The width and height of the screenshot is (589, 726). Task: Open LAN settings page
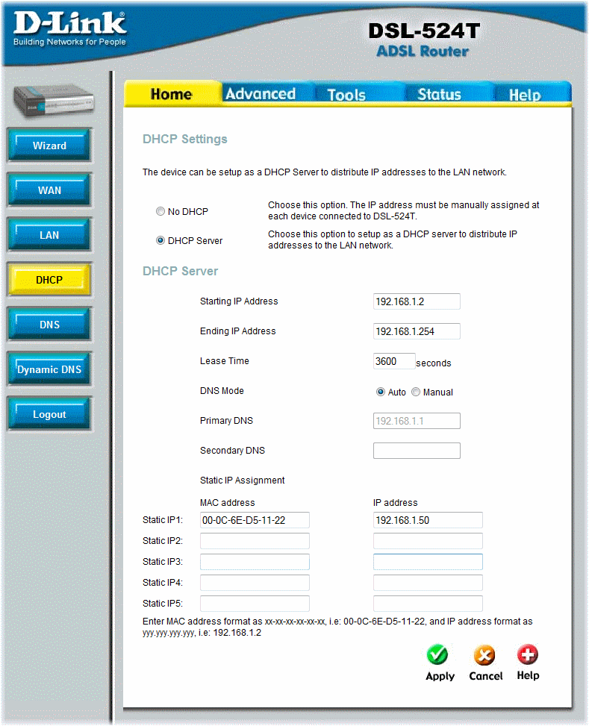click(49, 235)
